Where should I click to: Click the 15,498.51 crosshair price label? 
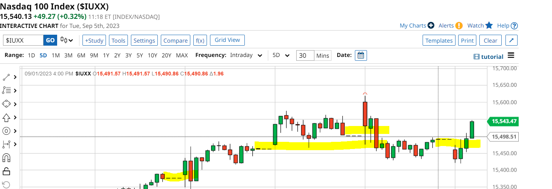point(502,137)
